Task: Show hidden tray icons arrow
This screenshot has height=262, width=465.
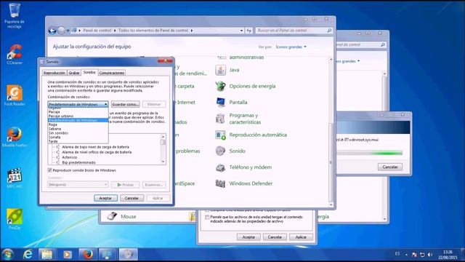Action: coord(406,255)
